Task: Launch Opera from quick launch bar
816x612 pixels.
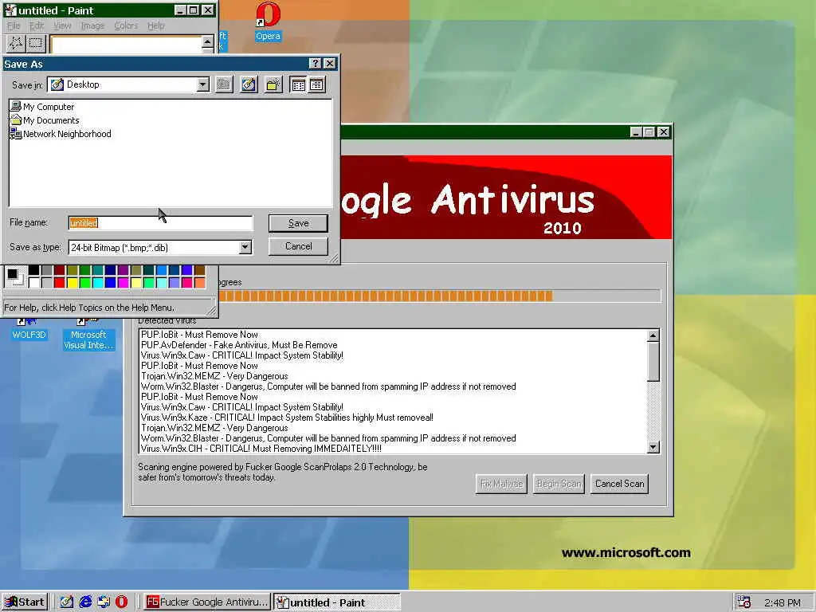Action: [121, 602]
